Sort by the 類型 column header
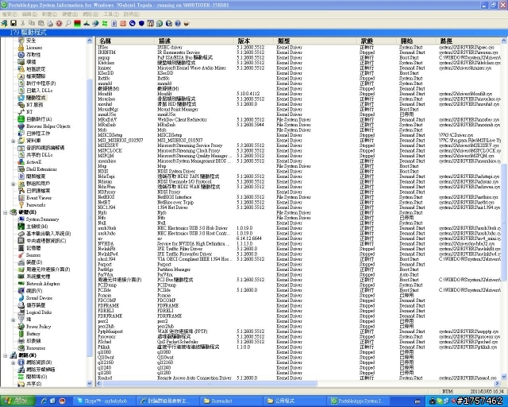Viewport: 508px width, 407px height. pyautogui.click(x=316, y=41)
